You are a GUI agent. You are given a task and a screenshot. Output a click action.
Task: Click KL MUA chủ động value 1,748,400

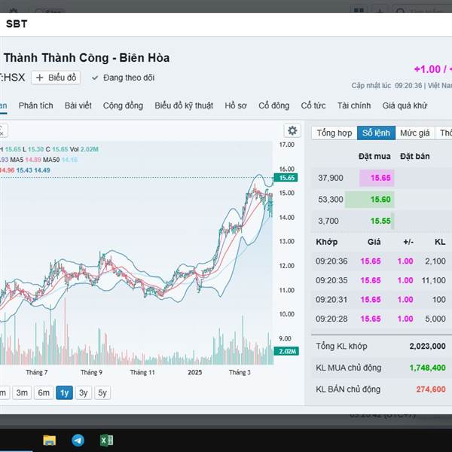click(427, 368)
